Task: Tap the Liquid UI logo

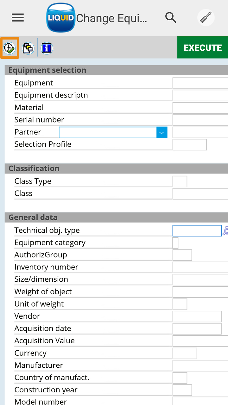Action: tap(61, 18)
